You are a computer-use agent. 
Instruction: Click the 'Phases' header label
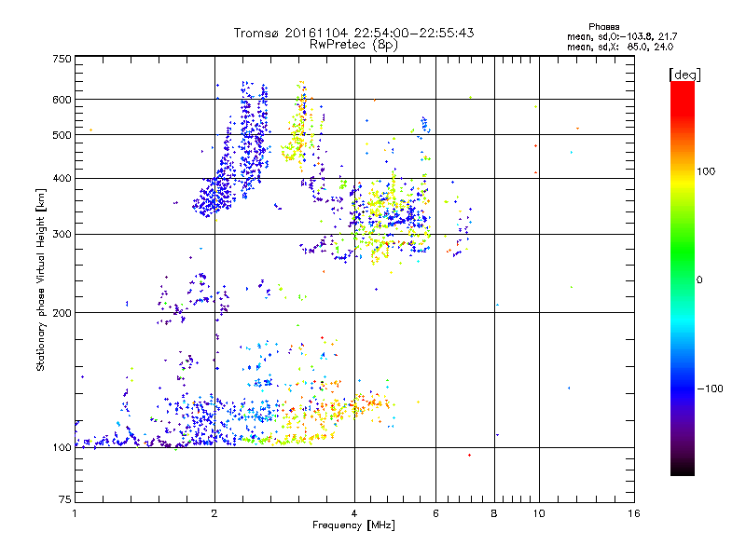(x=603, y=27)
